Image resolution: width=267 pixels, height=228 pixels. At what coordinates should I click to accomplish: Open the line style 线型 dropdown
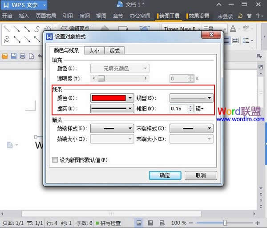[x=191, y=98]
